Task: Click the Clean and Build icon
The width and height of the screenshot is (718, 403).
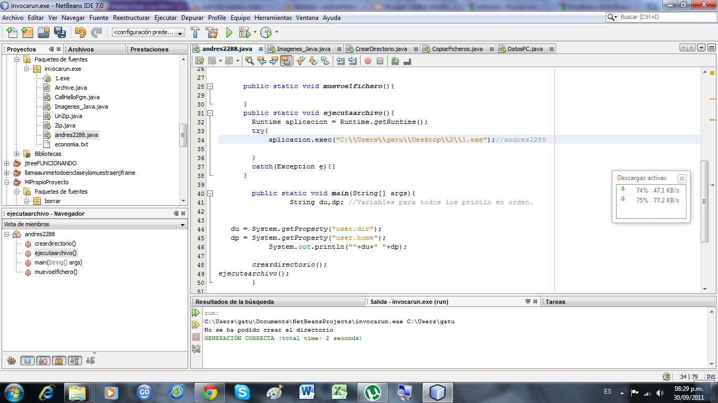Action: 212,33
